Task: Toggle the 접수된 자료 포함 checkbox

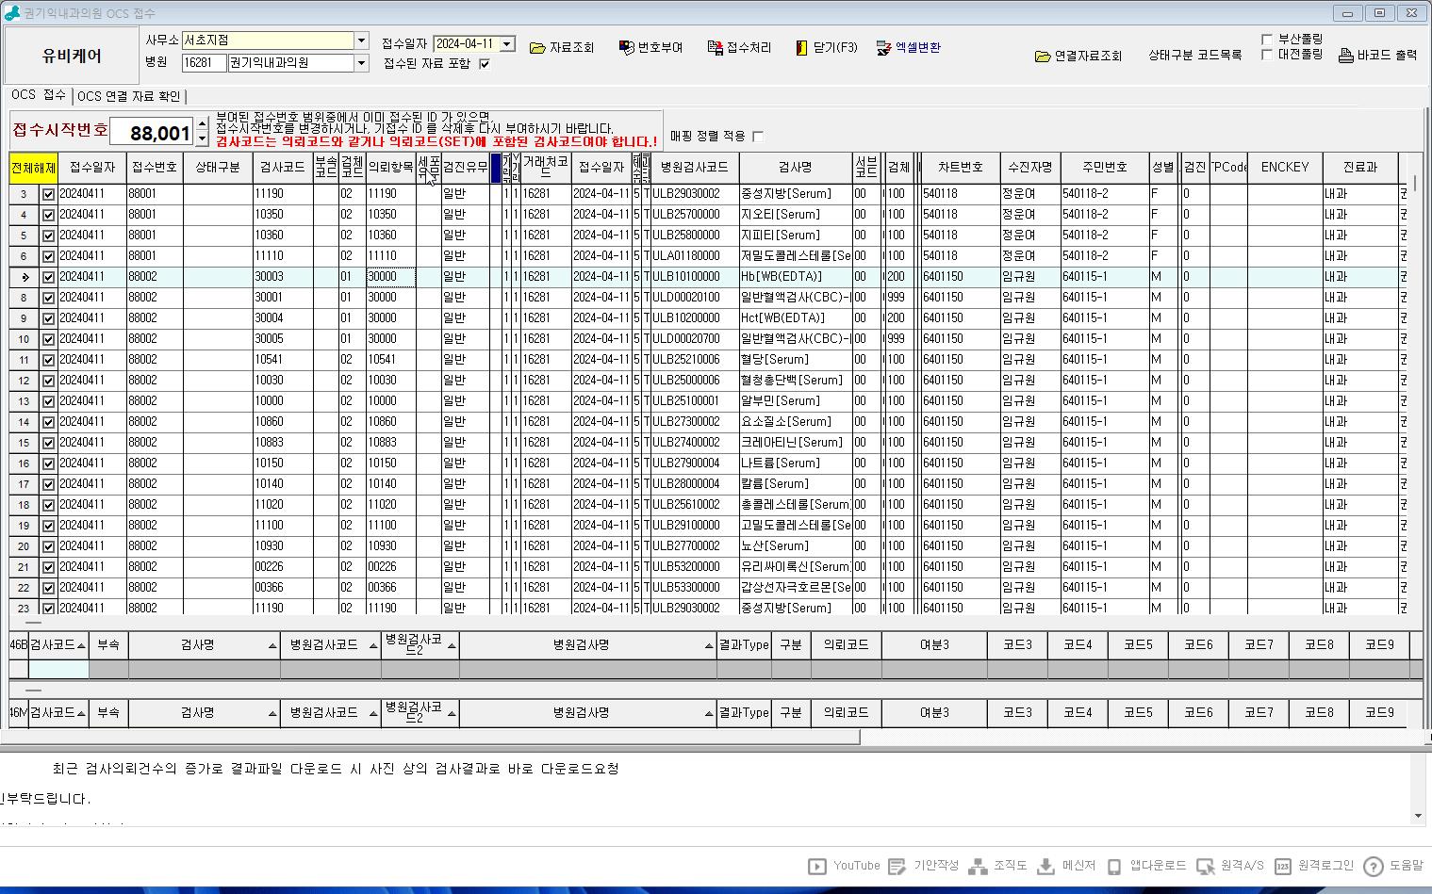Action: (x=485, y=64)
